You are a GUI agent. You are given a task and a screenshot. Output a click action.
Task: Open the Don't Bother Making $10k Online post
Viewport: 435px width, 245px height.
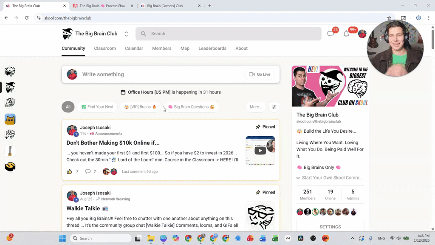[113, 143]
